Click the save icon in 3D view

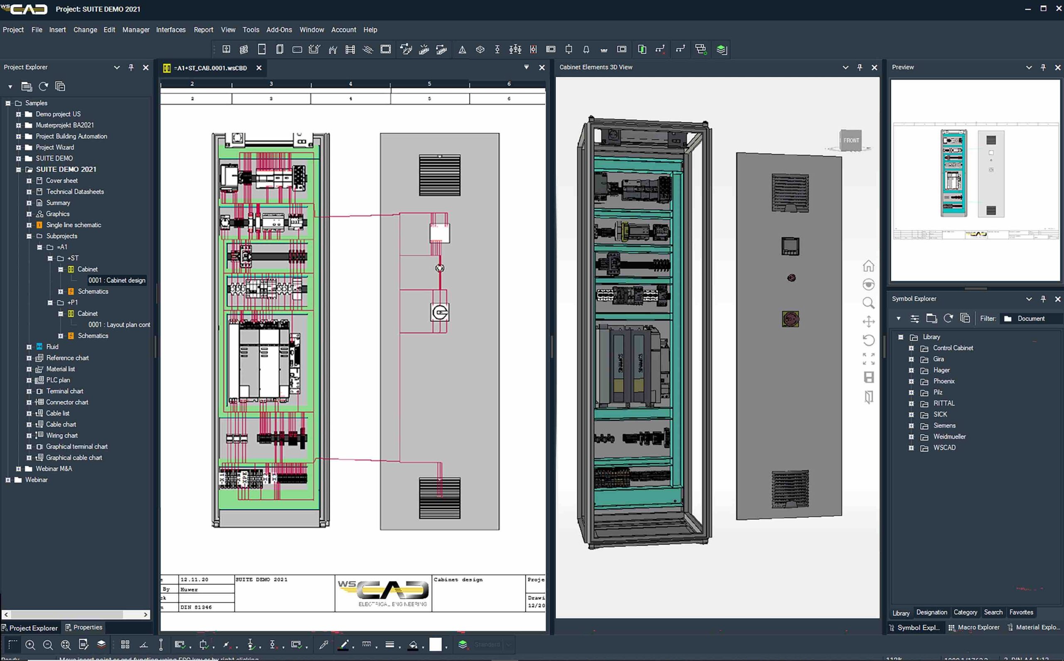(869, 377)
